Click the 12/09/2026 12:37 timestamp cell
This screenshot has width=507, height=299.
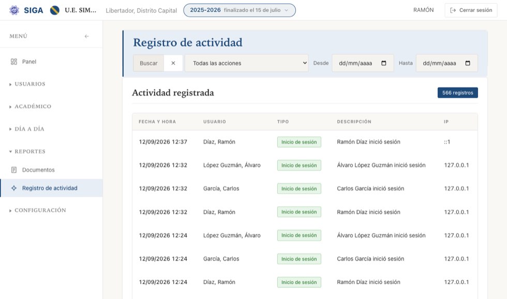pos(163,141)
